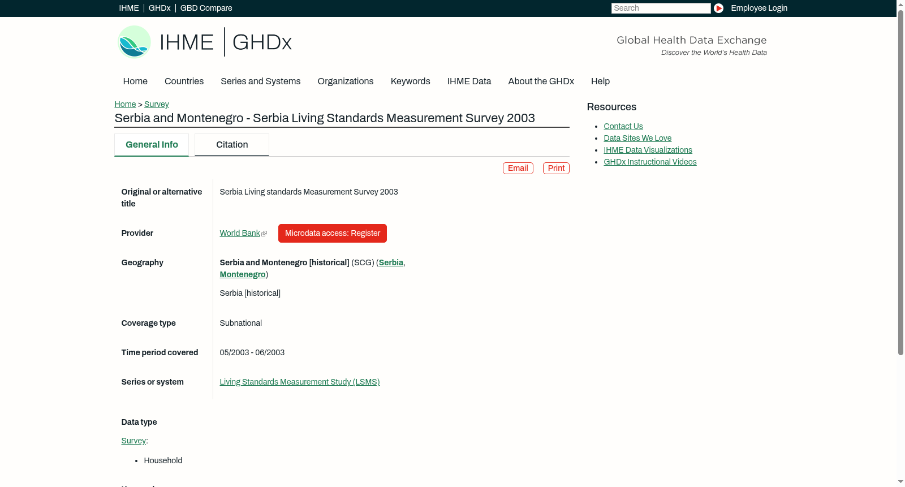Click the Survey data type link
The width and height of the screenshot is (905, 487).
pyautogui.click(x=133, y=441)
